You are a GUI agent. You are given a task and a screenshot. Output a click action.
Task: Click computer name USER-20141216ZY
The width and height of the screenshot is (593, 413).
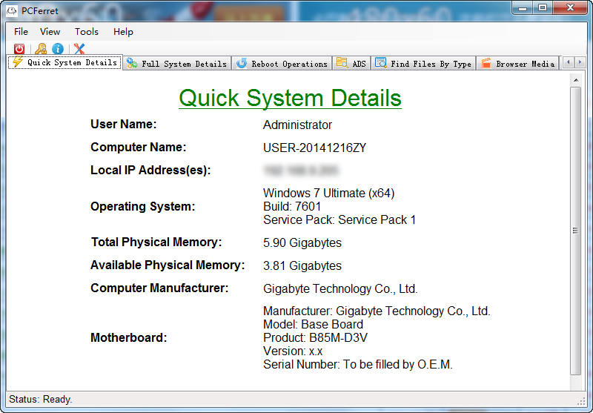[314, 148]
